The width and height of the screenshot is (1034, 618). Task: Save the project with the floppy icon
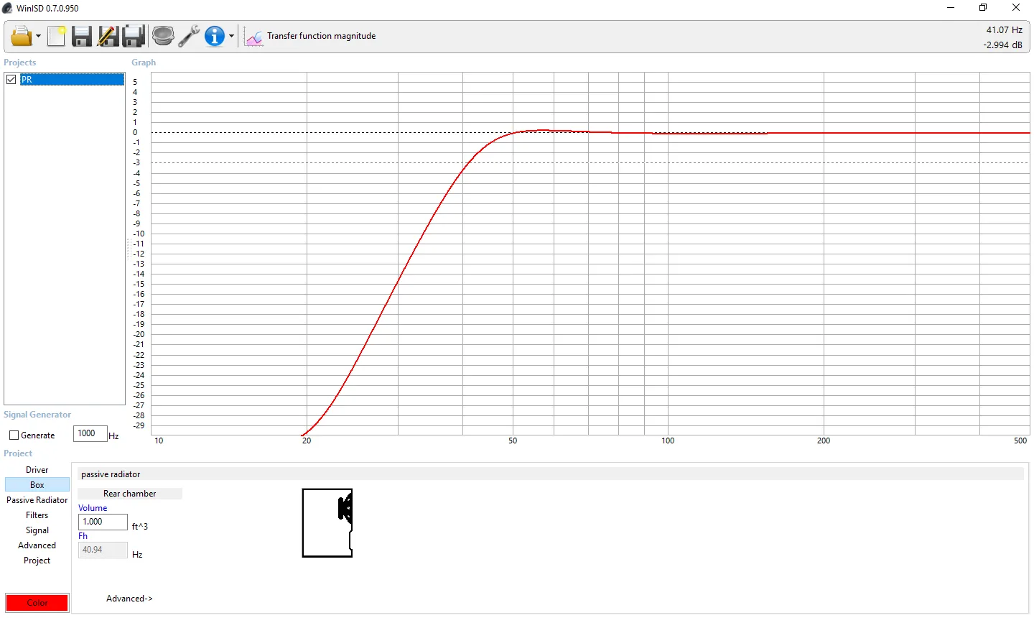click(x=82, y=36)
